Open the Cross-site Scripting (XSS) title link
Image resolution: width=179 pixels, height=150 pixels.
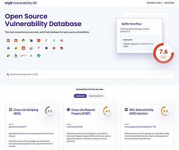pyautogui.click(x=26, y=111)
